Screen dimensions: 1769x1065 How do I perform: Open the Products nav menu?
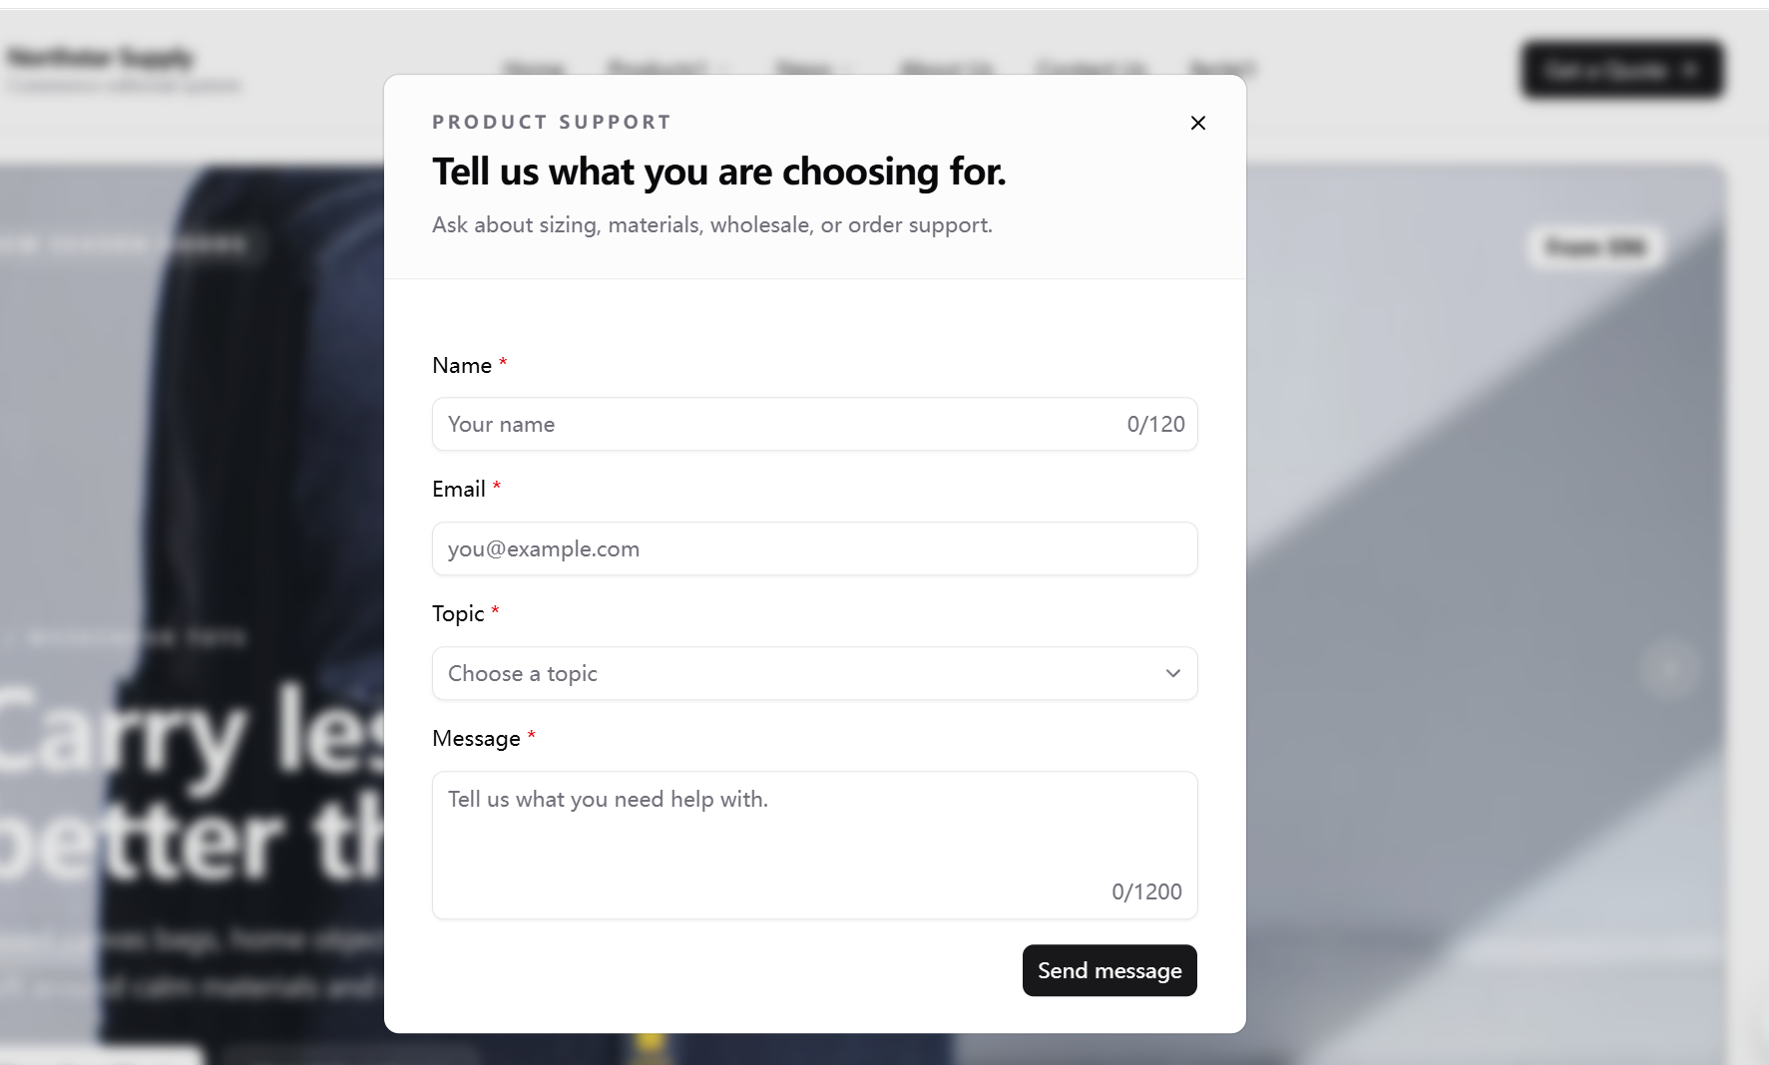(x=668, y=68)
